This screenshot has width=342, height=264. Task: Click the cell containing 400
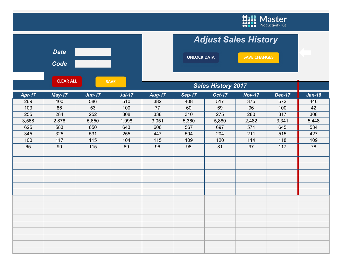click(59, 101)
